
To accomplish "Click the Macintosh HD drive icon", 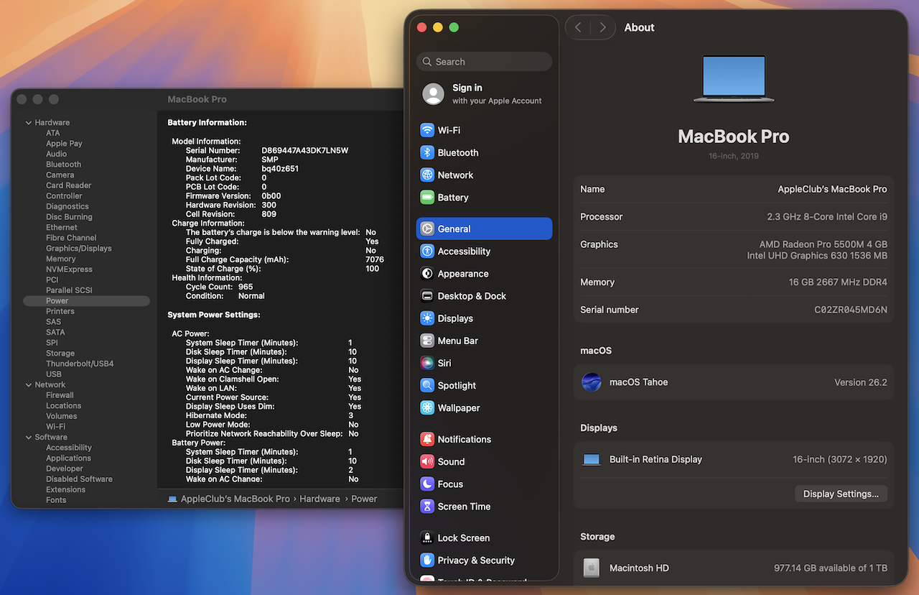I will tap(591, 568).
